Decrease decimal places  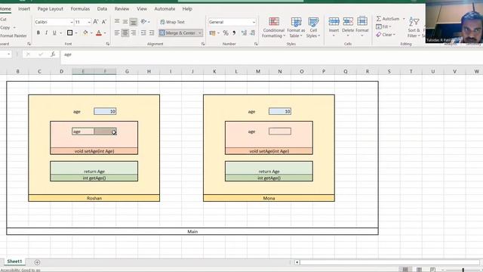click(253, 32)
